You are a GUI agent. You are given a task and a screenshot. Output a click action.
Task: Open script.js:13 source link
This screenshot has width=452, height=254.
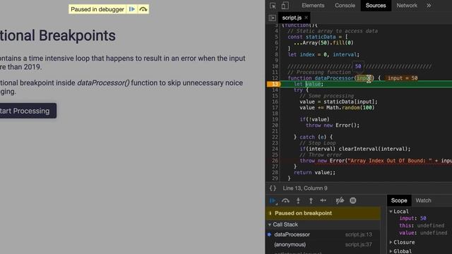click(x=359, y=235)
